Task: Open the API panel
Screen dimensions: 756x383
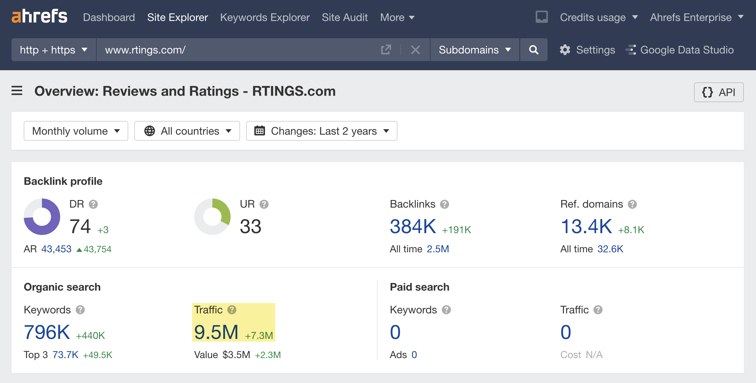Action: tap(719, 92)
